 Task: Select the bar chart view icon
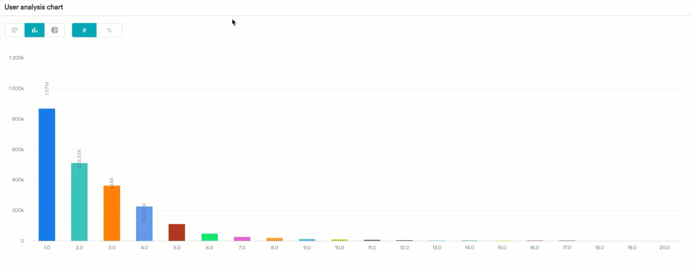(35, 30)
